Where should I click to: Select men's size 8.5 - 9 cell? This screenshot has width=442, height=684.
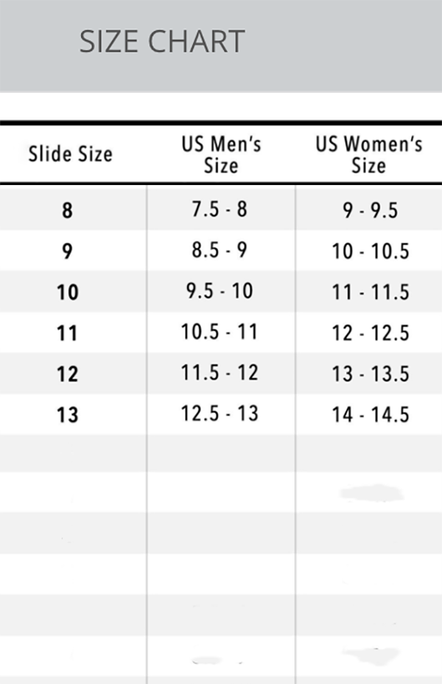(x=220, y=250)
